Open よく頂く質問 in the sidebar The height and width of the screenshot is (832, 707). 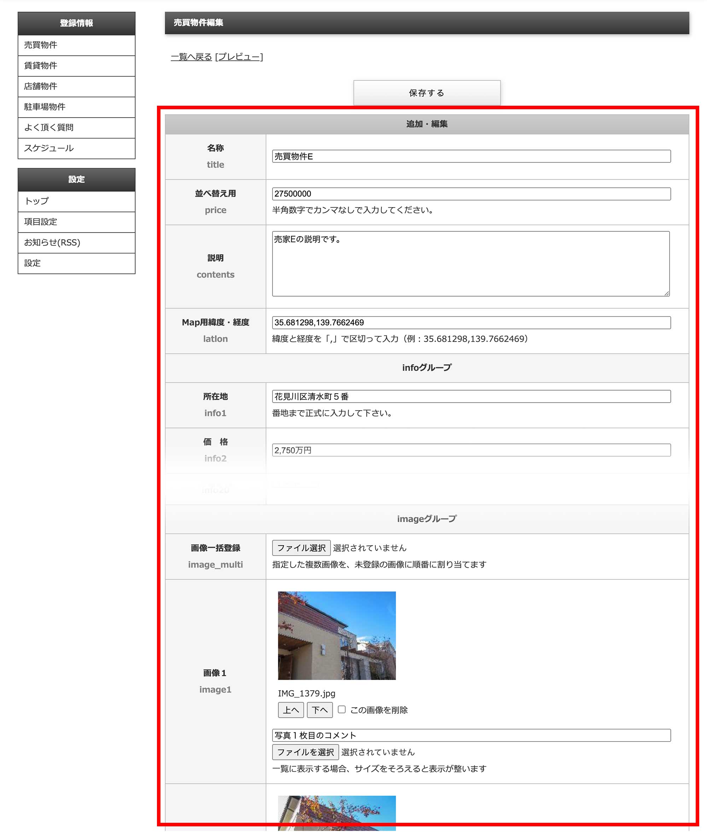76,128
